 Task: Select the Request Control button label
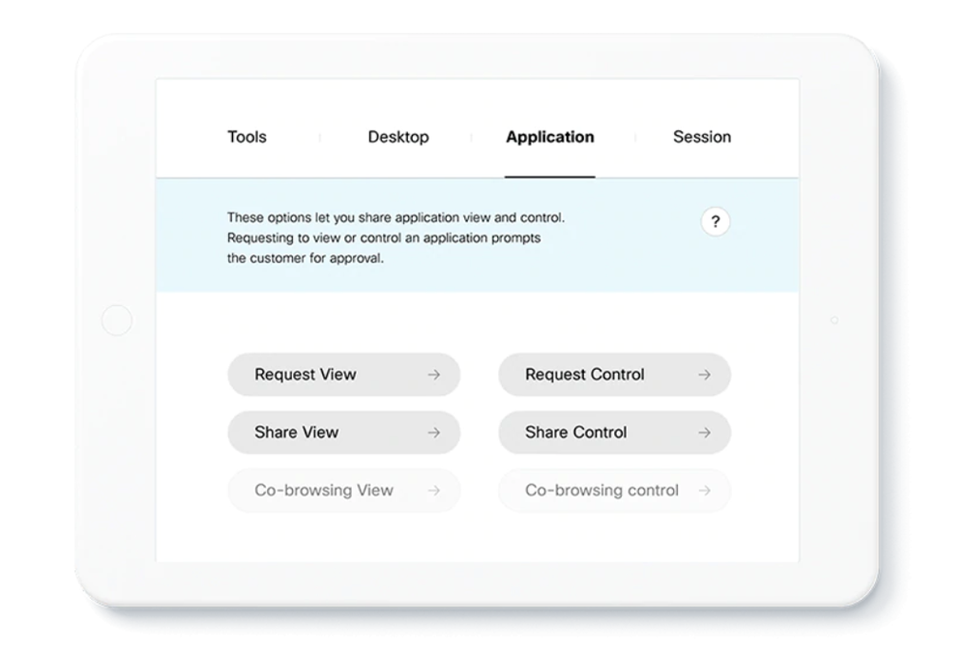pos(584,375)
